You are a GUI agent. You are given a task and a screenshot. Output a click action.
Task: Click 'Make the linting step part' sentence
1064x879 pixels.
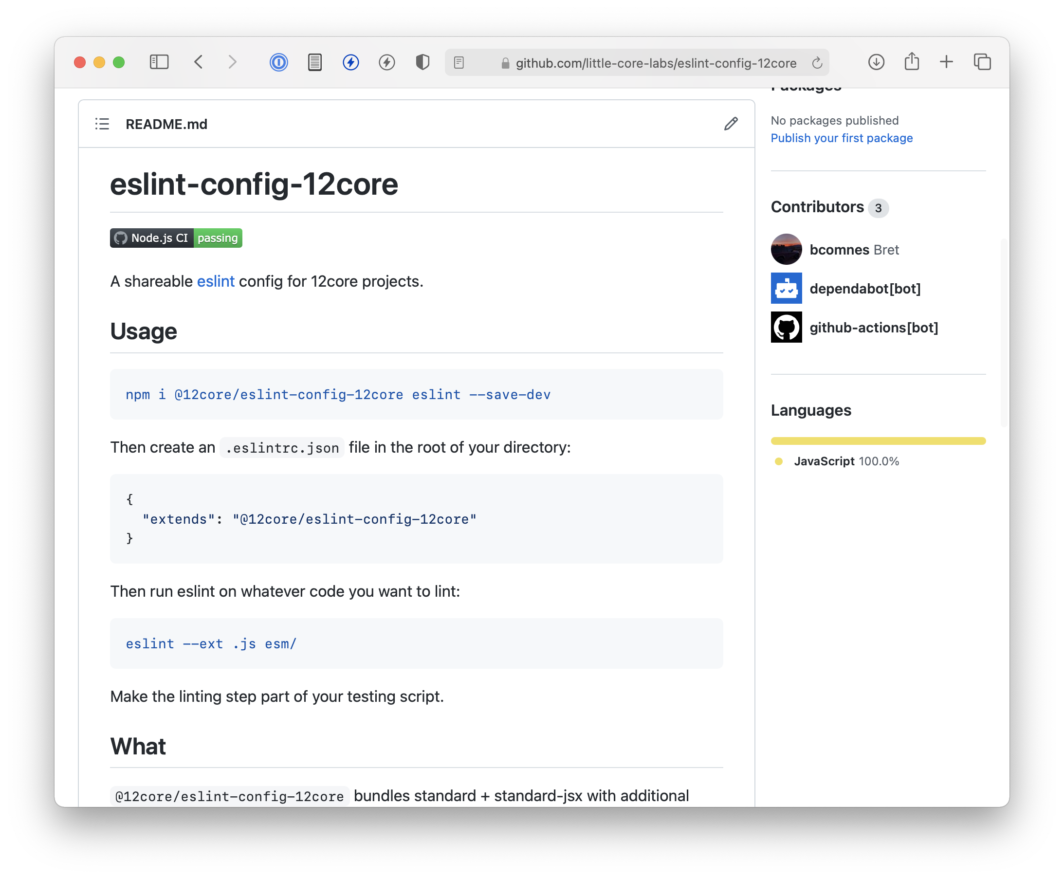coord(276,696)
